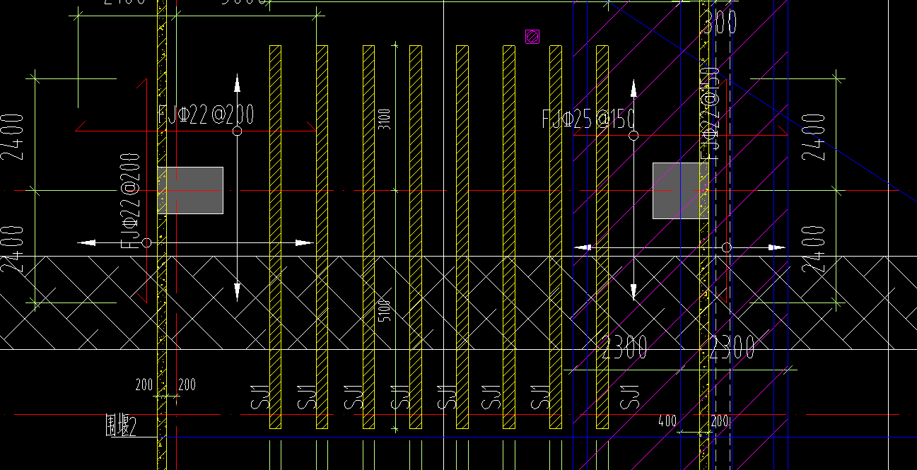Select the horizontal FJΦ22@200 rebar label
917x470 pixels.
[206, 114]
